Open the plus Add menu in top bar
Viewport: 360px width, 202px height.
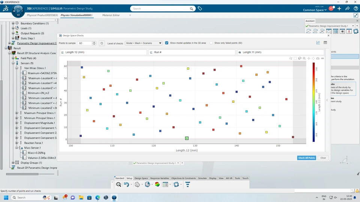339,9
